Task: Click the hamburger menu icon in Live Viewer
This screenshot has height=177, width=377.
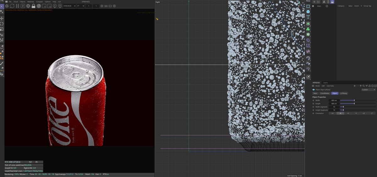Action: pyautogui.click(x=6, y=2)
